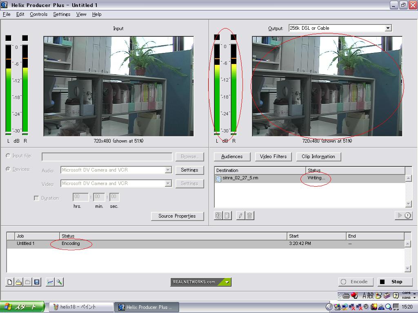Click the keyboard icon in language bar
Viewport: 418px width, 313px height.
click(x=346, y=295)
